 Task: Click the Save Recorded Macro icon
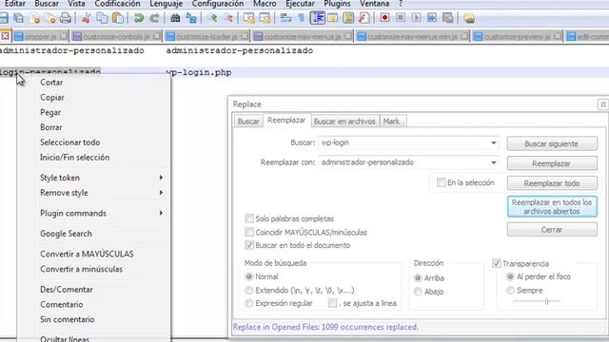coord(448,18)
